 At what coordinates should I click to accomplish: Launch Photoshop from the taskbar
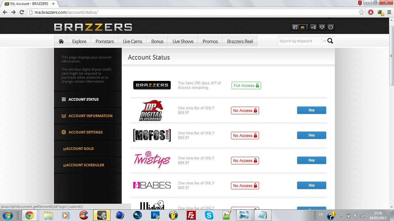coord(155,215)
